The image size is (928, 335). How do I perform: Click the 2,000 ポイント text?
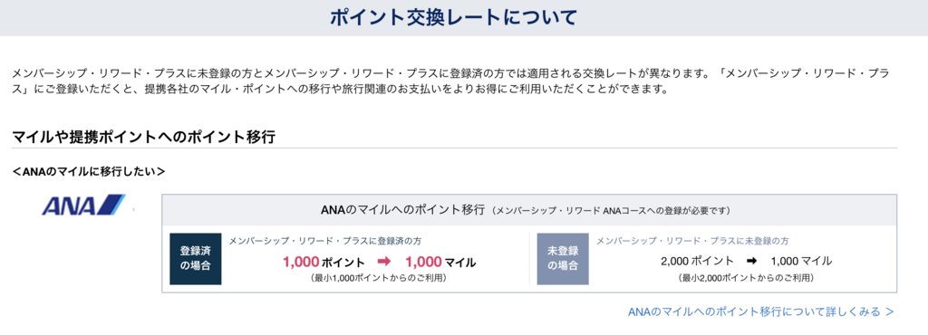(x=697, y=261)
